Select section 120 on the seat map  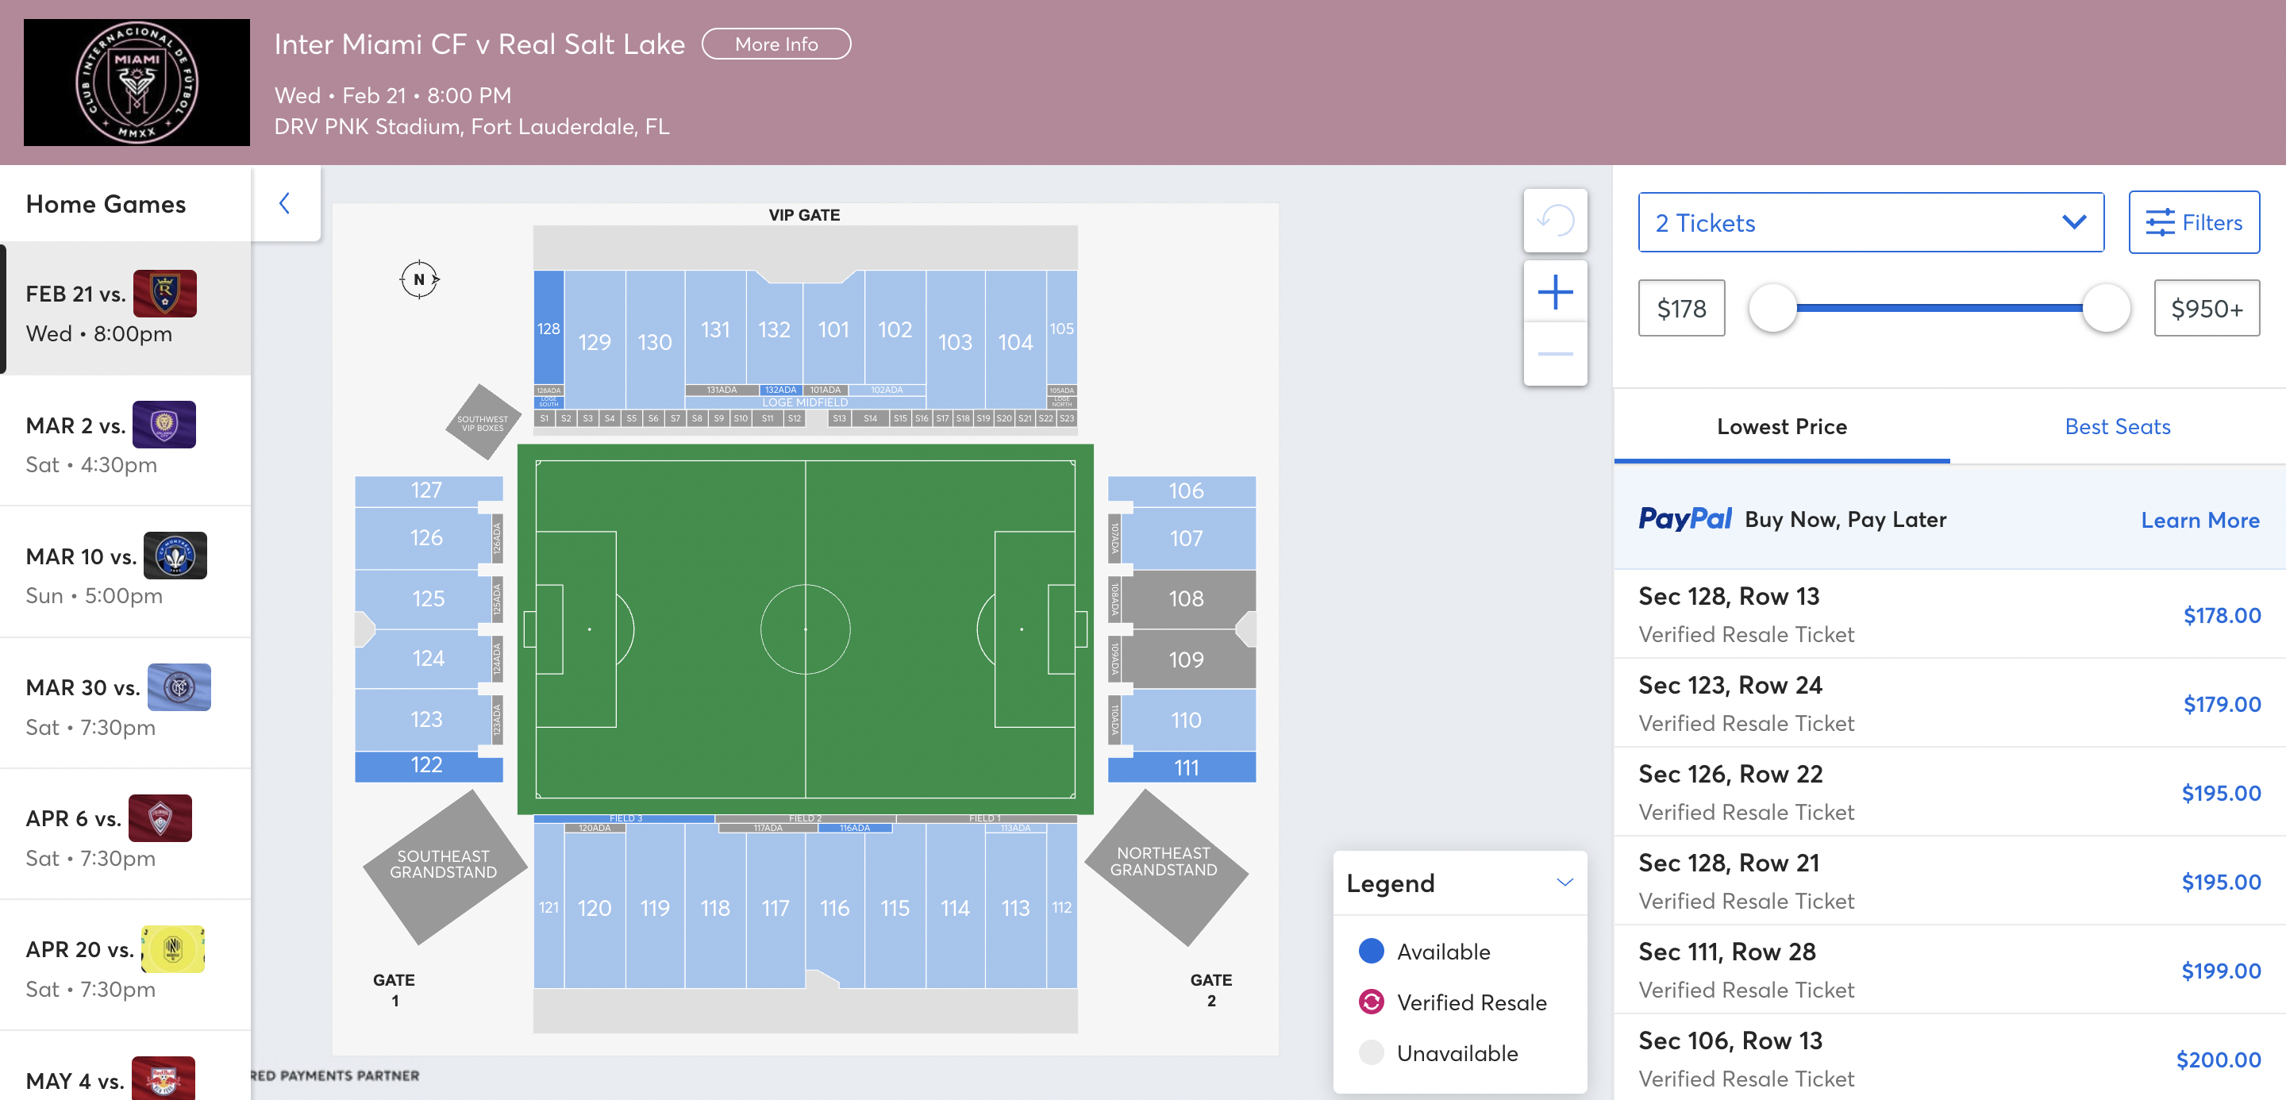(595, 907)
